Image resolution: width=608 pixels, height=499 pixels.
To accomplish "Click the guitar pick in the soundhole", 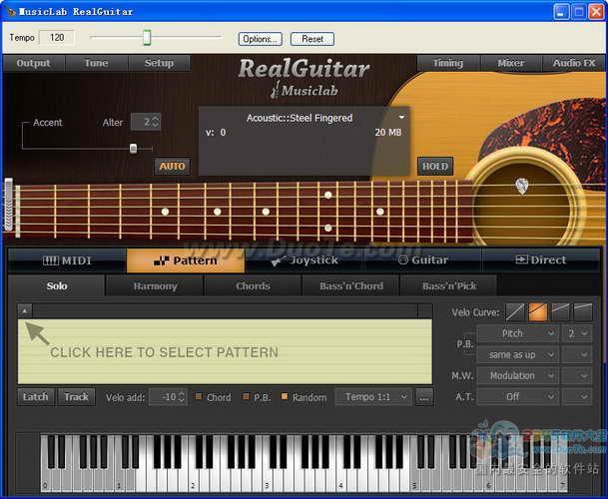I will 522,186.
